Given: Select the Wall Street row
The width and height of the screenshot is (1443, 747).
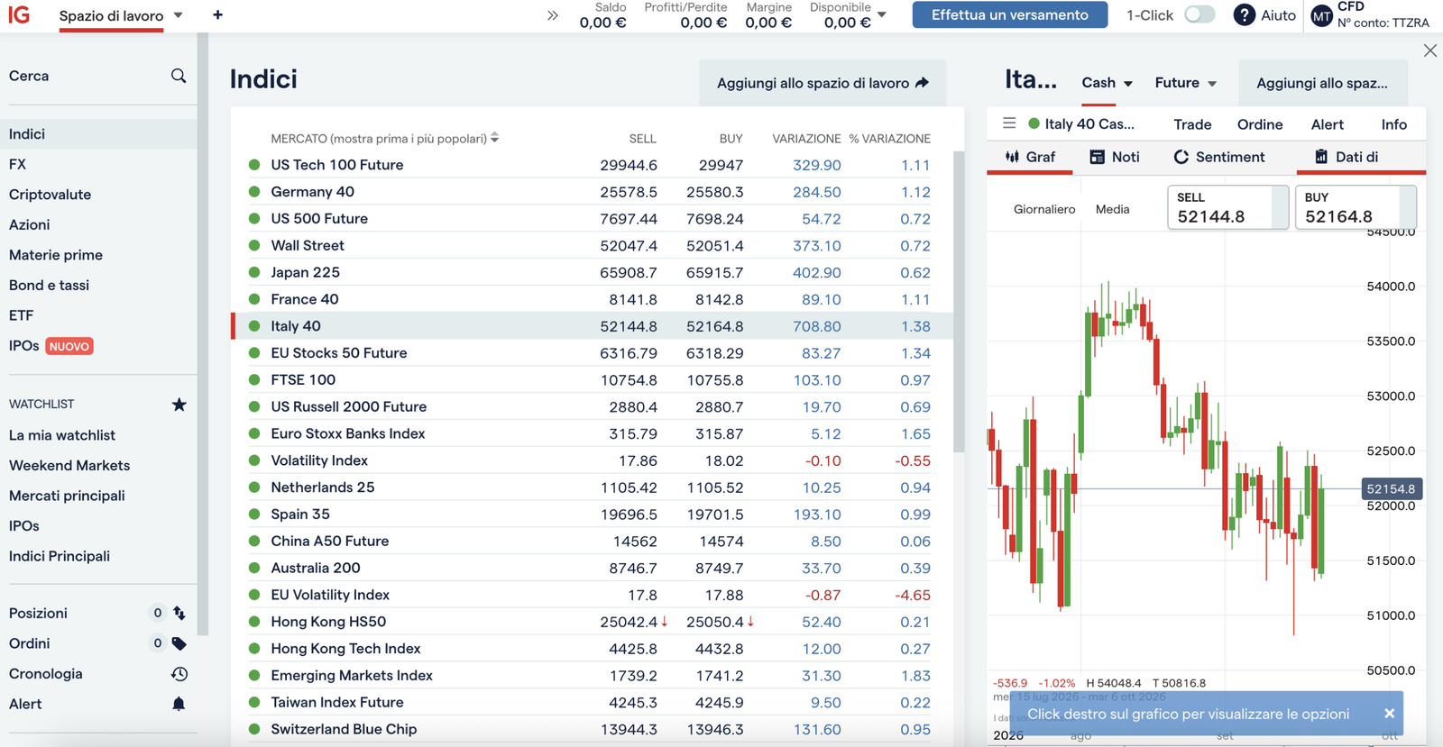Looking at the screenshot, I should click(593, 245).
